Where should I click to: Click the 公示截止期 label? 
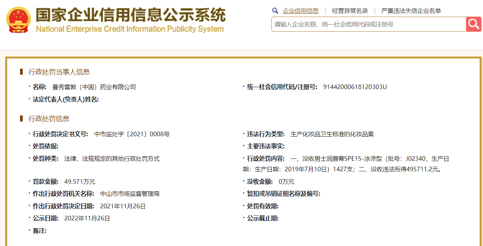click(263, 218)
